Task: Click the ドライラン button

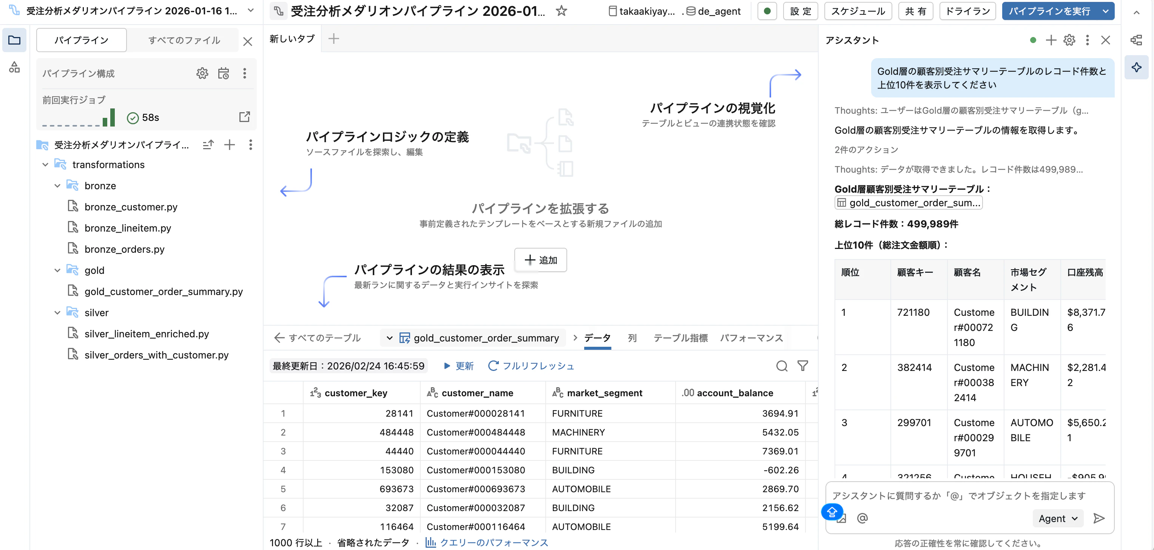Action: 967,11
